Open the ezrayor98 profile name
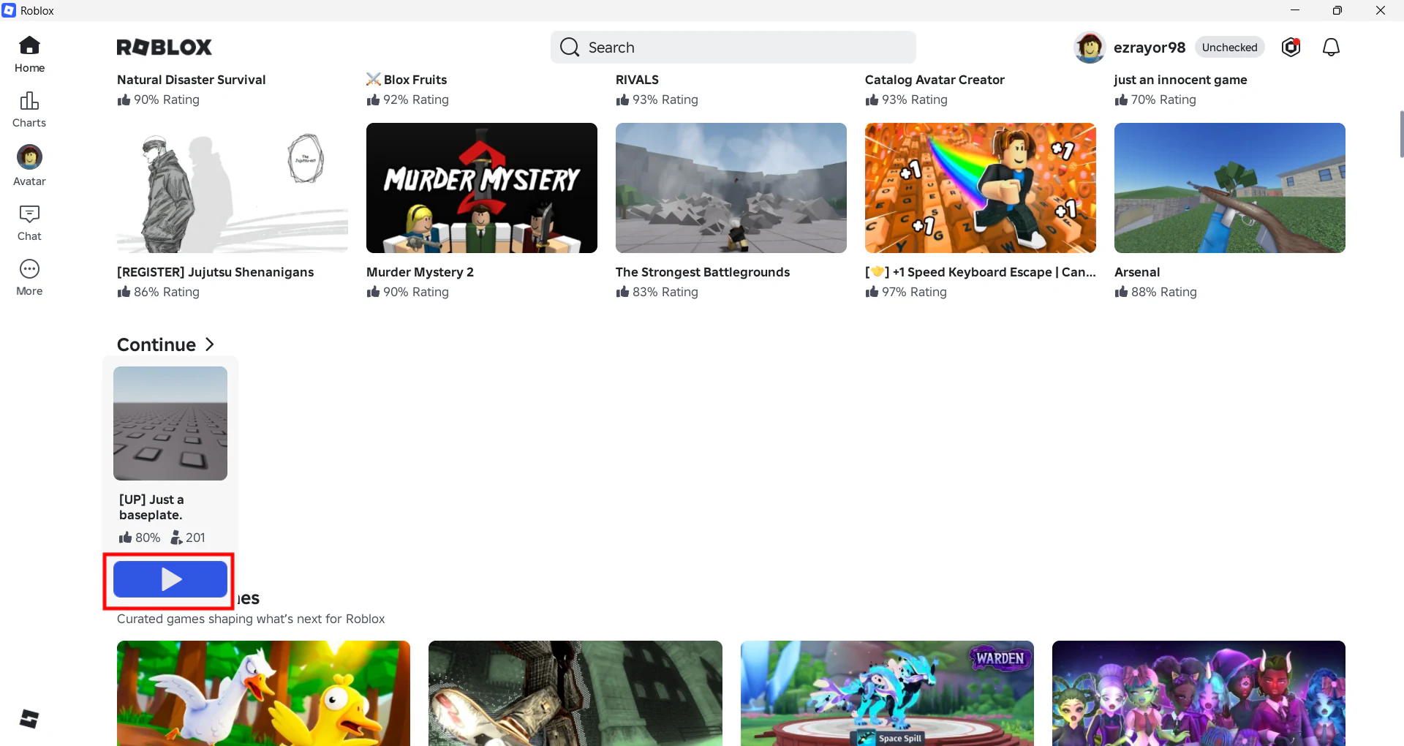This screenshot has width=1404, height=746. point(1150,48)
